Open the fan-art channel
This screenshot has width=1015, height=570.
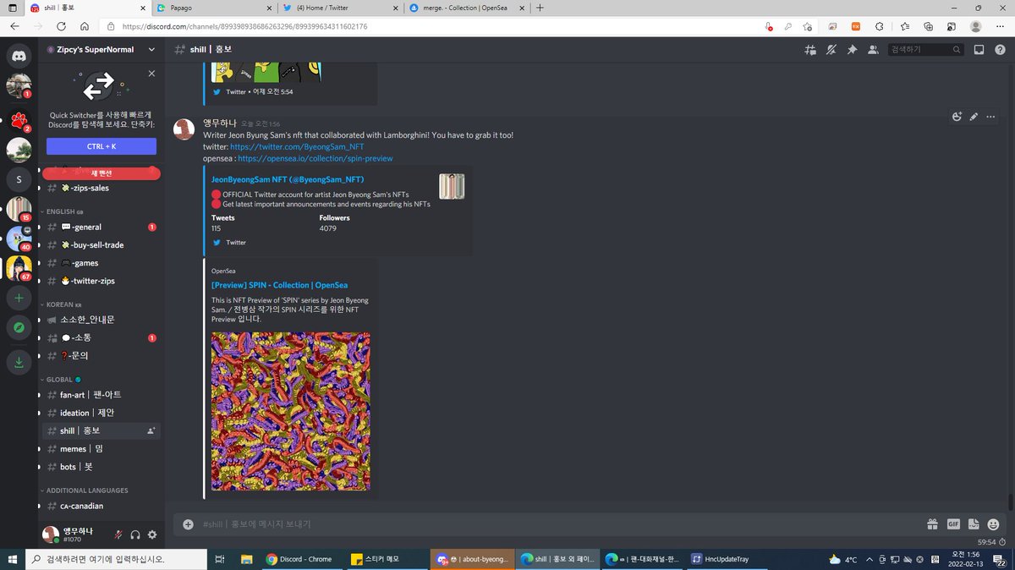click(x=100, y=395)
